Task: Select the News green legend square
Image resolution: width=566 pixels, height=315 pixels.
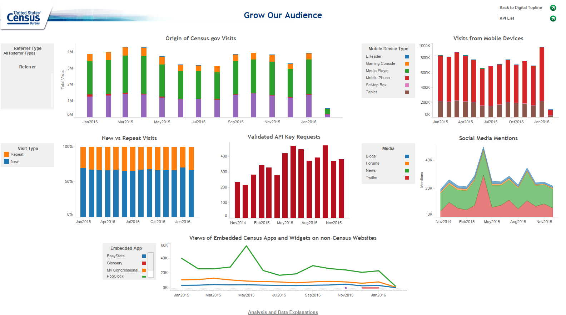Action: pos(407,171)
